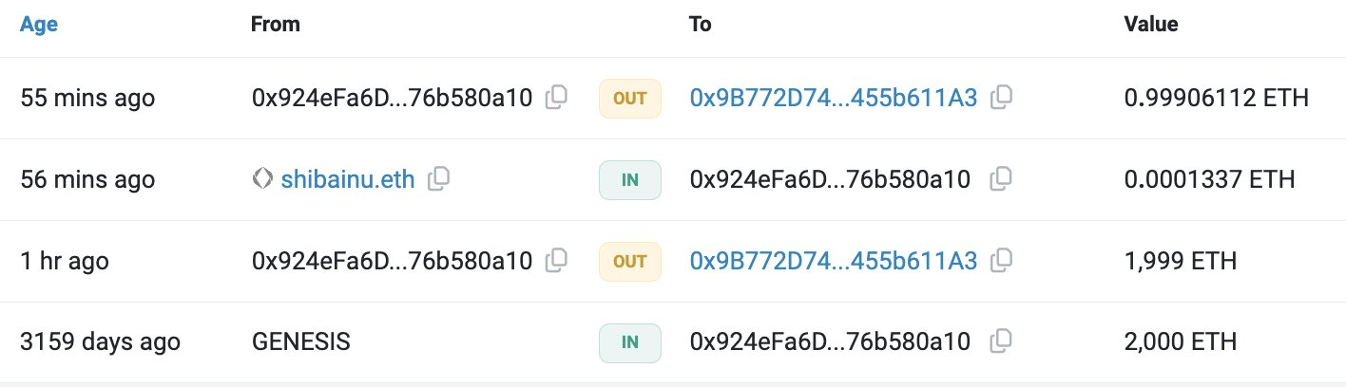1346x387 pixels.
Task: Click the 0.99906112 ETH value
Action: pos(1216,98)
